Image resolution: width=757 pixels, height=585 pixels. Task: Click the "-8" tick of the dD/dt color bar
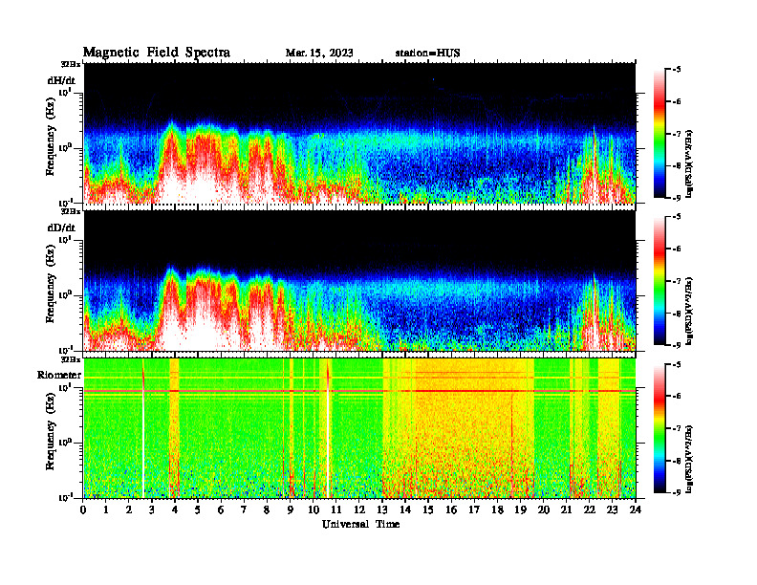pyautogui.click(x=677, y=314)
